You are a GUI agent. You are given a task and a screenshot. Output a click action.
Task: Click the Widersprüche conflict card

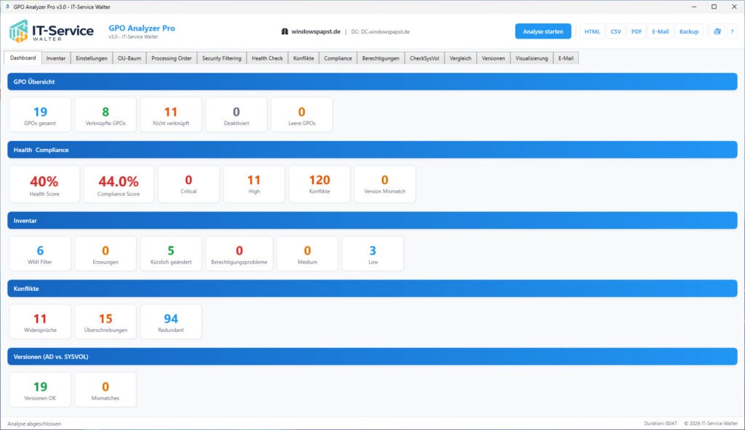click(x=40, y=321)
